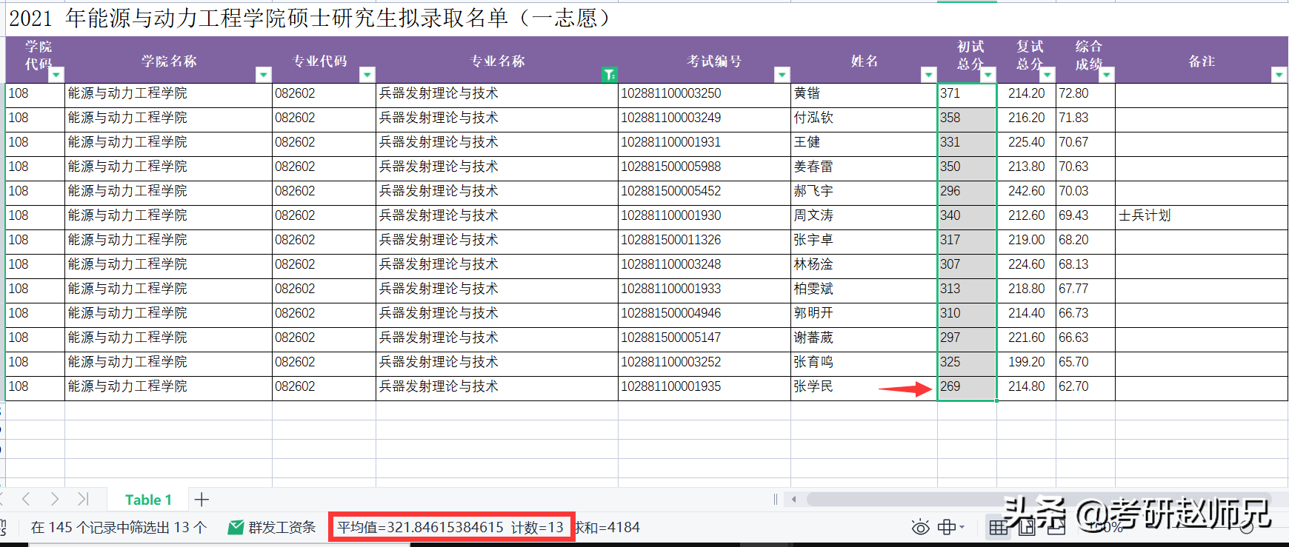Open filter dropdown for 备注 column
Screen dimensions: 1289x547
tap(1279, 75)
